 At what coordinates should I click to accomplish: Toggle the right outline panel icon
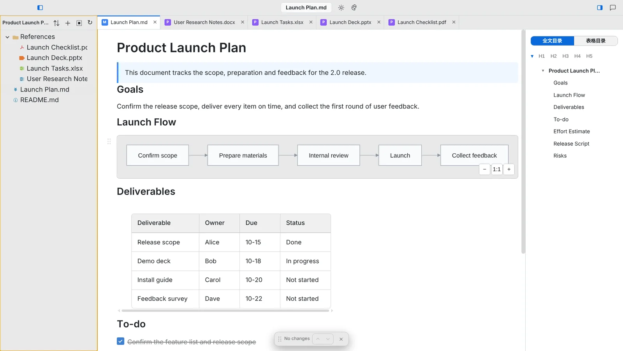click(600, 7)
